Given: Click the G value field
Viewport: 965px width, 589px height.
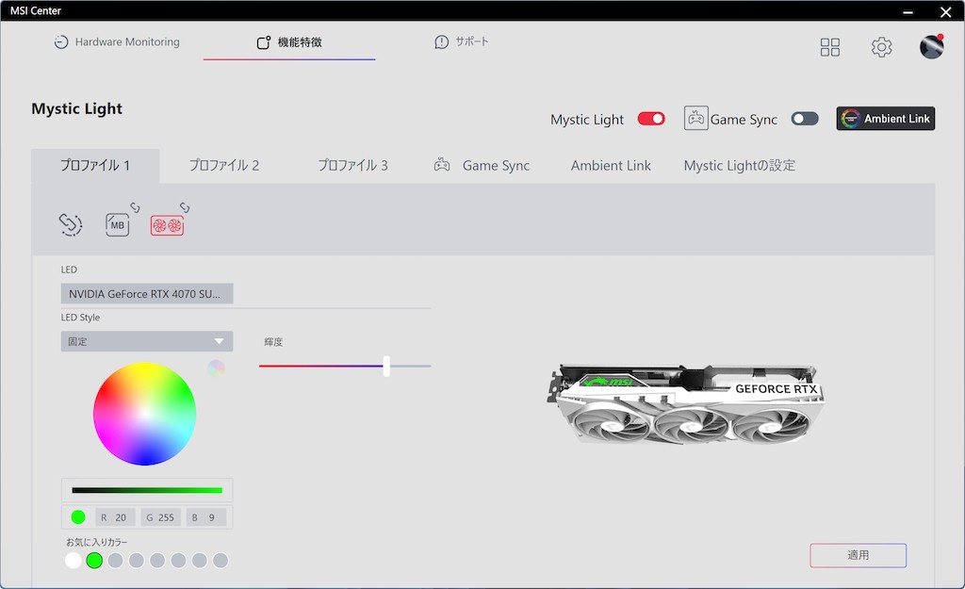Looking at the screenshot, I should pyautogui.click(x=160, y=517).
